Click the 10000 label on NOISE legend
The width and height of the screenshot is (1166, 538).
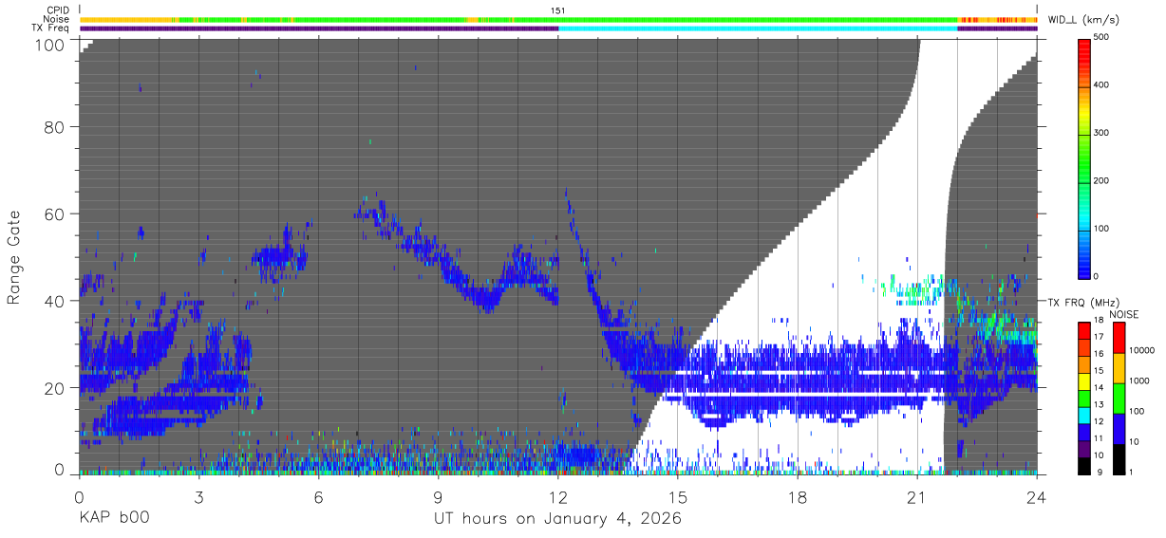(1144, 350)
